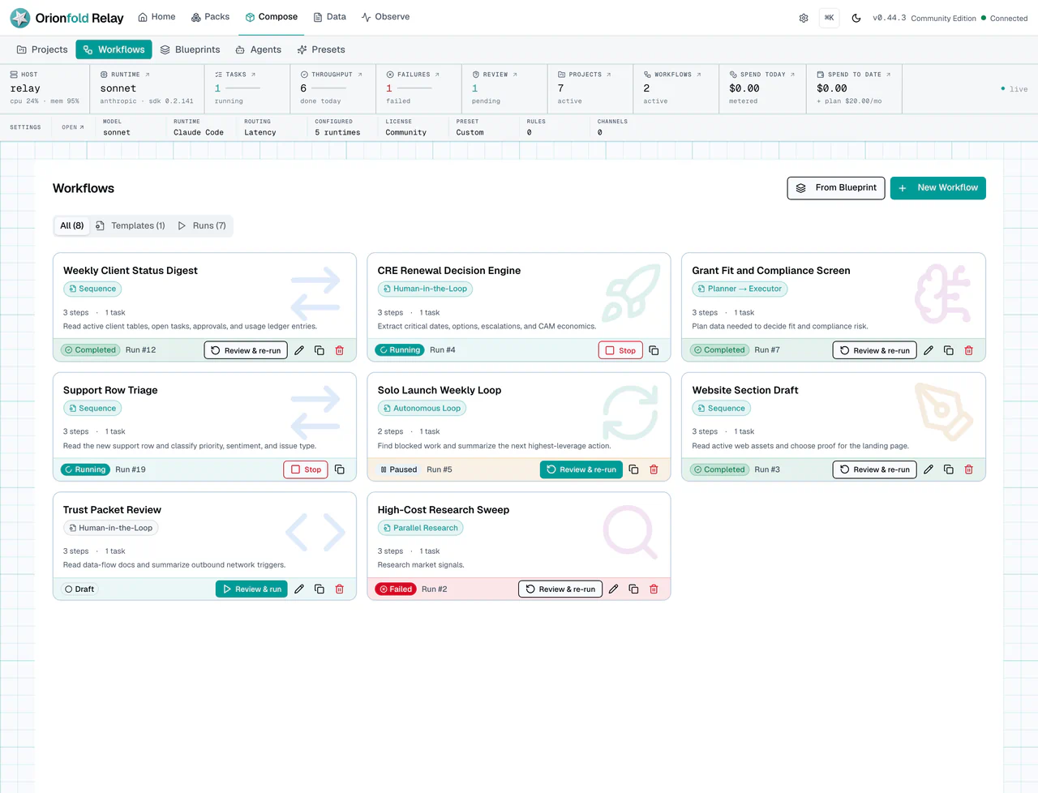Open the ⌘K command palette button
Viewport: 1038px width, 793px height.
coord(830,18)
